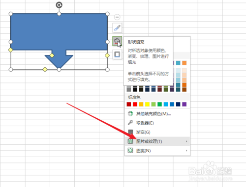Open the 图片或纹理(T) picture or texture entry
246x187 pixels.
(x=157, y=141)
